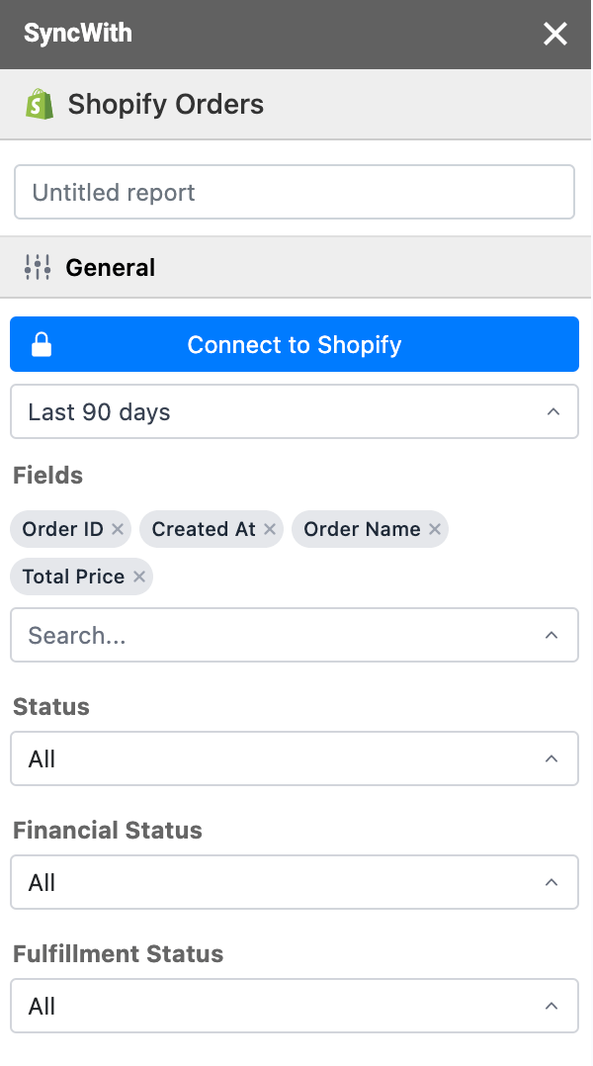Click the lock icon on Connect button
This screenshot has width=593, height=1066.
point(41,344)
